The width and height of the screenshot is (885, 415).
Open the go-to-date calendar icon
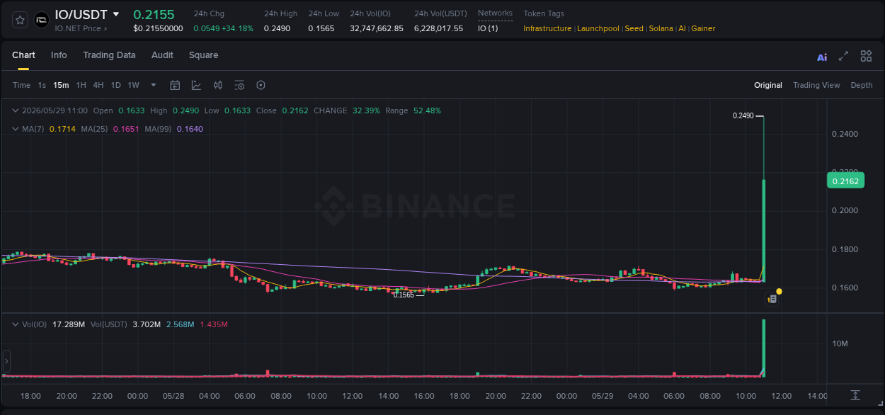(x=175, y=85)
